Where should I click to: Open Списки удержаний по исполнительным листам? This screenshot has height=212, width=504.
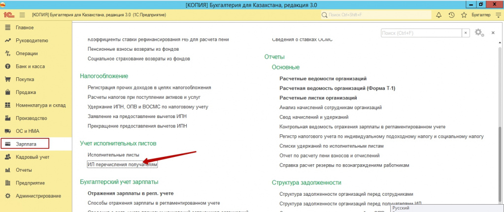[332, 146]
